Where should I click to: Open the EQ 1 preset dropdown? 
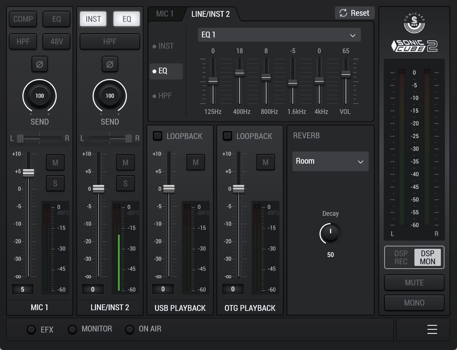[x=279, y=35]
